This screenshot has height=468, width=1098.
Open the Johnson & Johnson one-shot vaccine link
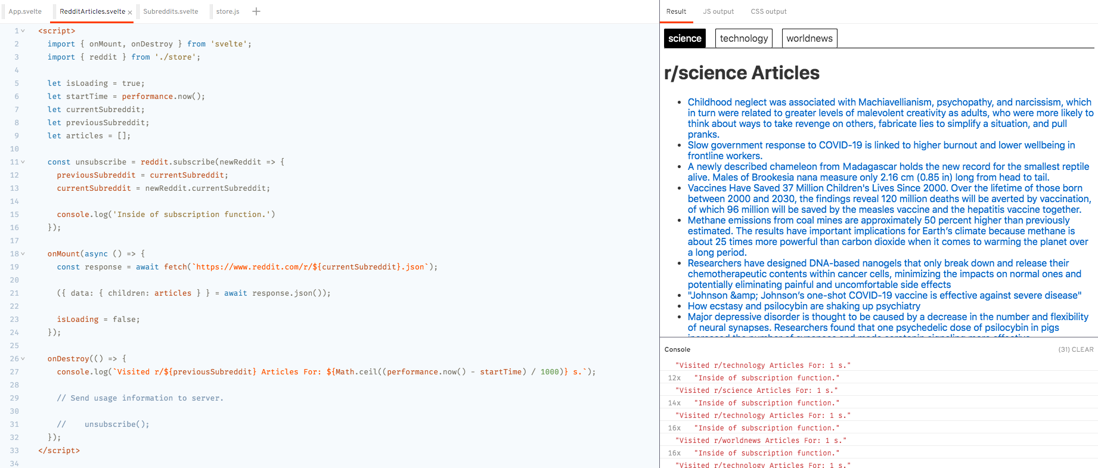point(885,295)
